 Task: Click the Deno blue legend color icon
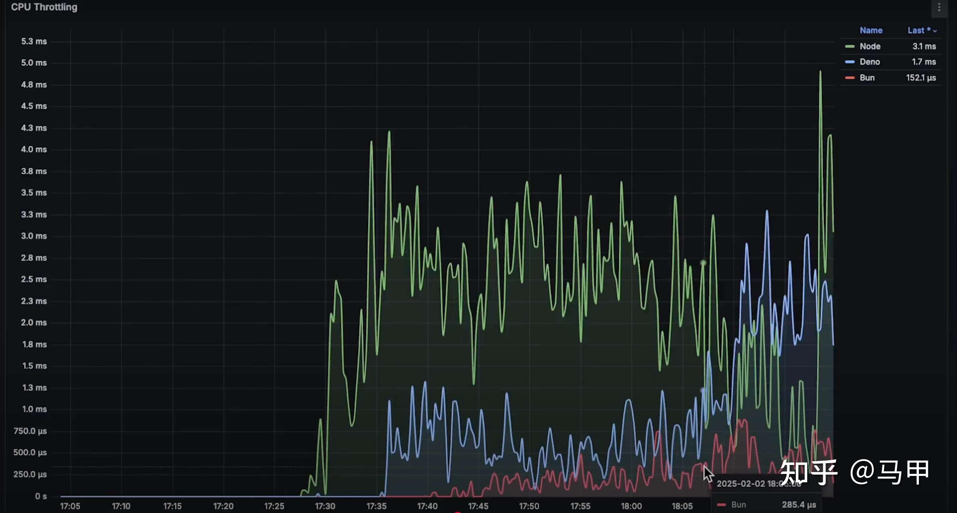[x=850, y=62]
